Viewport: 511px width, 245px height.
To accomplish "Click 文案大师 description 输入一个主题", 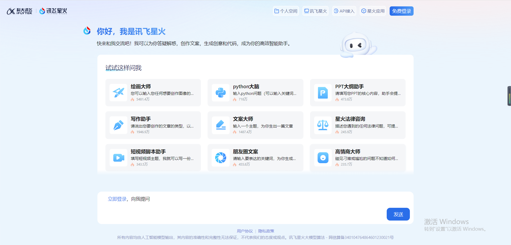I will pos(263,126).
